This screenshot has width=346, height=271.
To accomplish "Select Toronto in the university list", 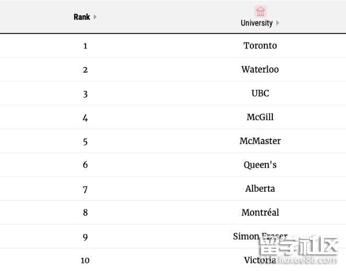I will (x=260, y=45).
